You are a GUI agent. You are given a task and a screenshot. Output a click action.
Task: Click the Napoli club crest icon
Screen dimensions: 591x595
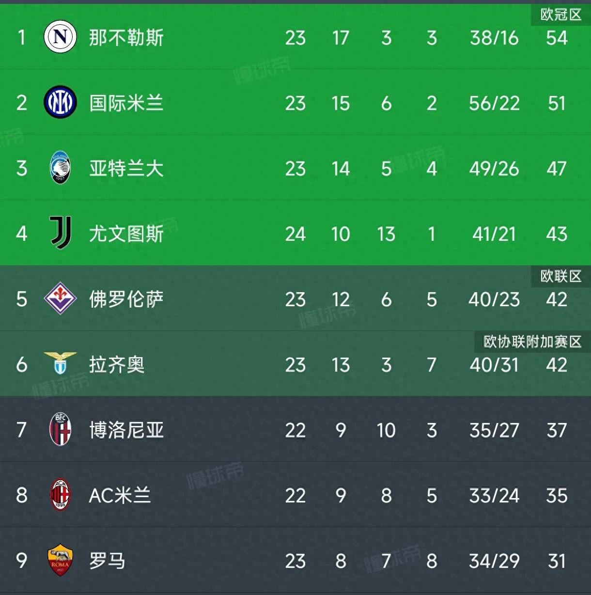click(60, 38)
